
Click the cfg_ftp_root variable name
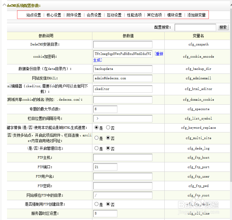198,195
